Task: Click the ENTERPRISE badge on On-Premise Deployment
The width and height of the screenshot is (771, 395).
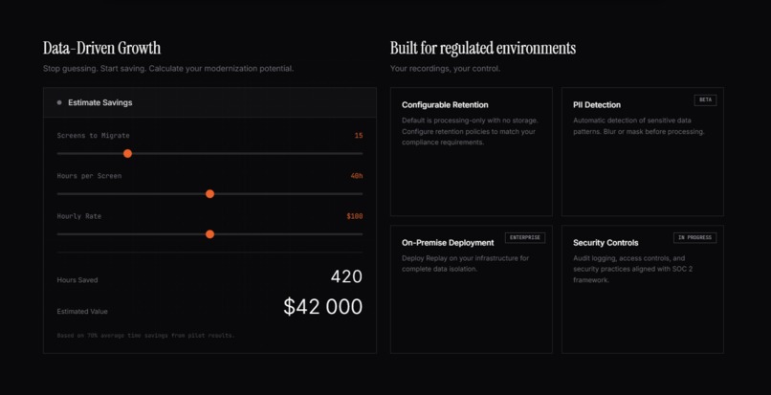Action: click(x=524, y=237)
